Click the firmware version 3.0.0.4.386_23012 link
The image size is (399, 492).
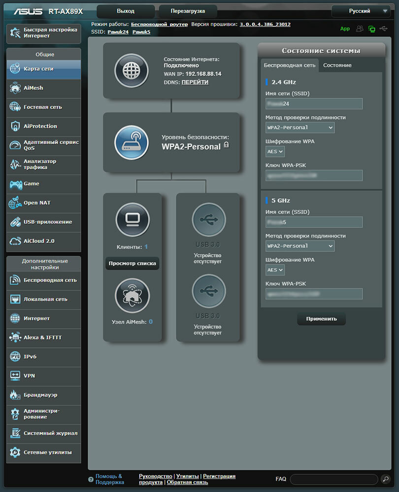(x=265, y=25)
